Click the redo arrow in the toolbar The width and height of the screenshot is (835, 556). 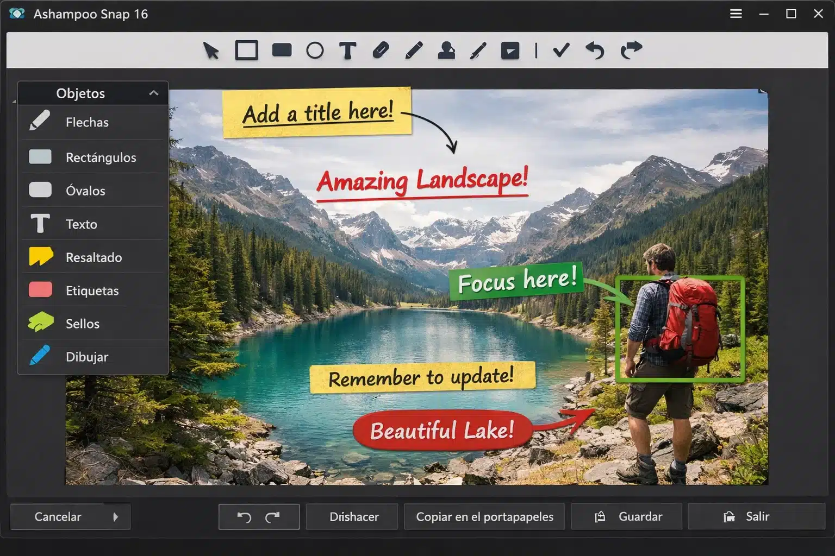[x=630, y=50]
